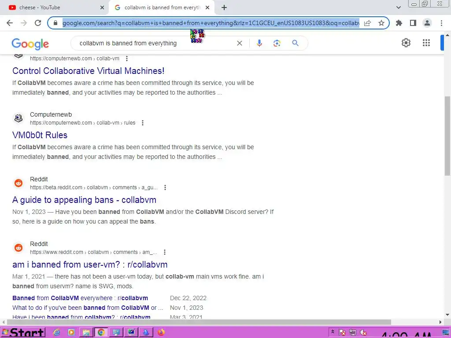Open What to do if you've been banned
Screen dimensions: 451x338
tap(88, 308)
